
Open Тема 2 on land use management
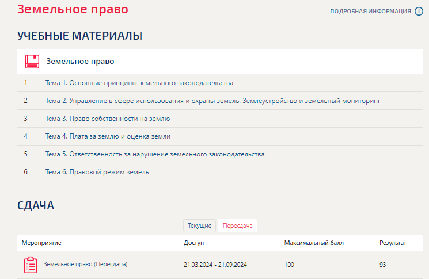[212, 101]
